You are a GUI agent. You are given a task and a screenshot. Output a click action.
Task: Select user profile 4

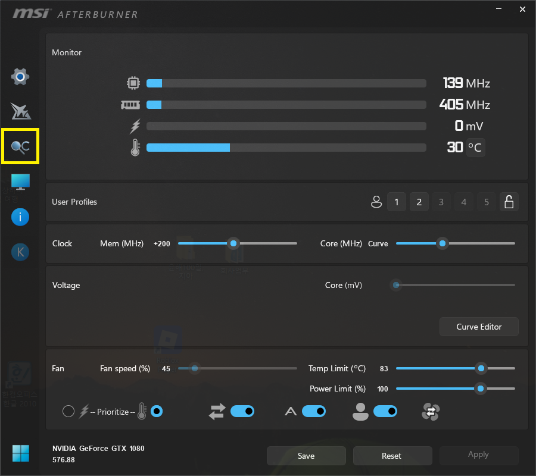point(464,202)
